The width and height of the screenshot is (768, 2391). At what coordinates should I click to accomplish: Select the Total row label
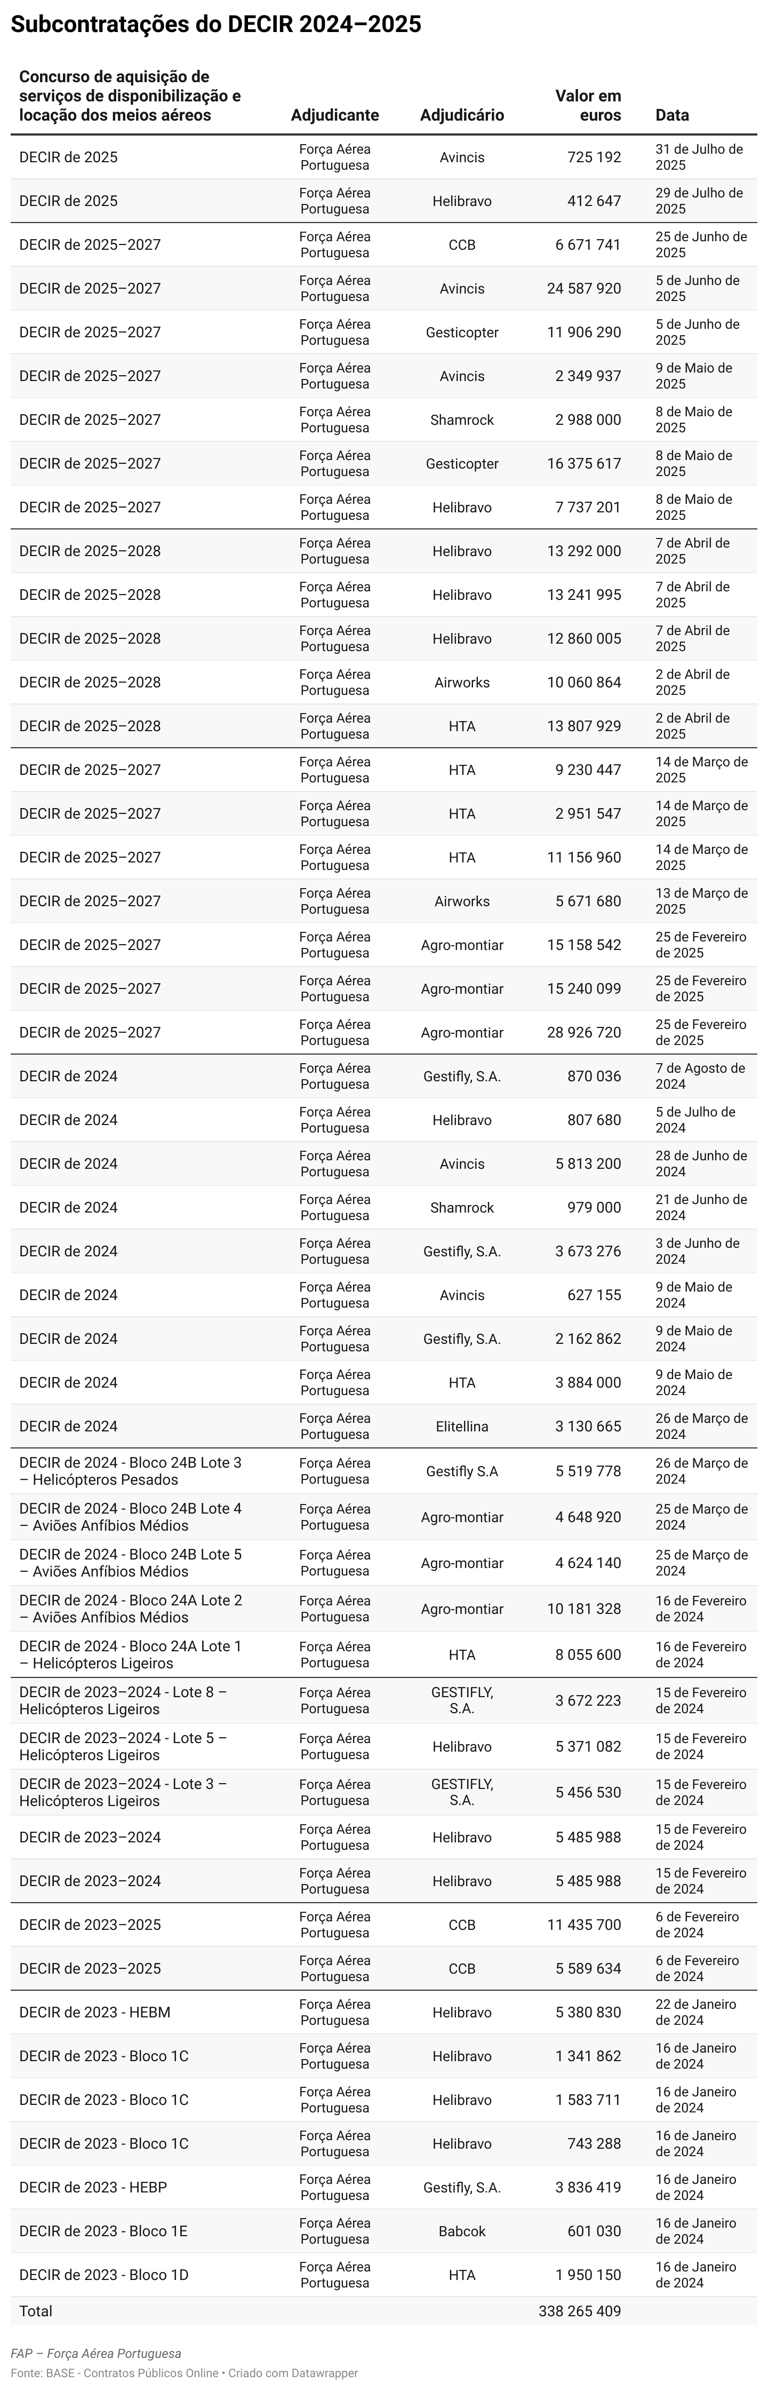36,2310
